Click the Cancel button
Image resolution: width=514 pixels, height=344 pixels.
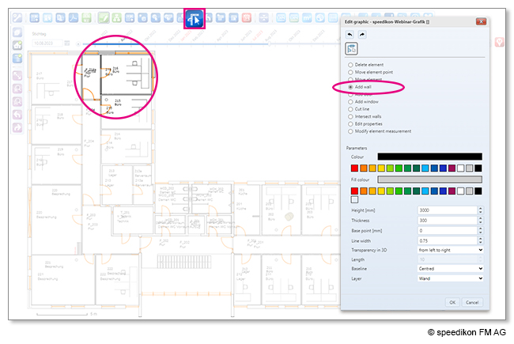472,302
